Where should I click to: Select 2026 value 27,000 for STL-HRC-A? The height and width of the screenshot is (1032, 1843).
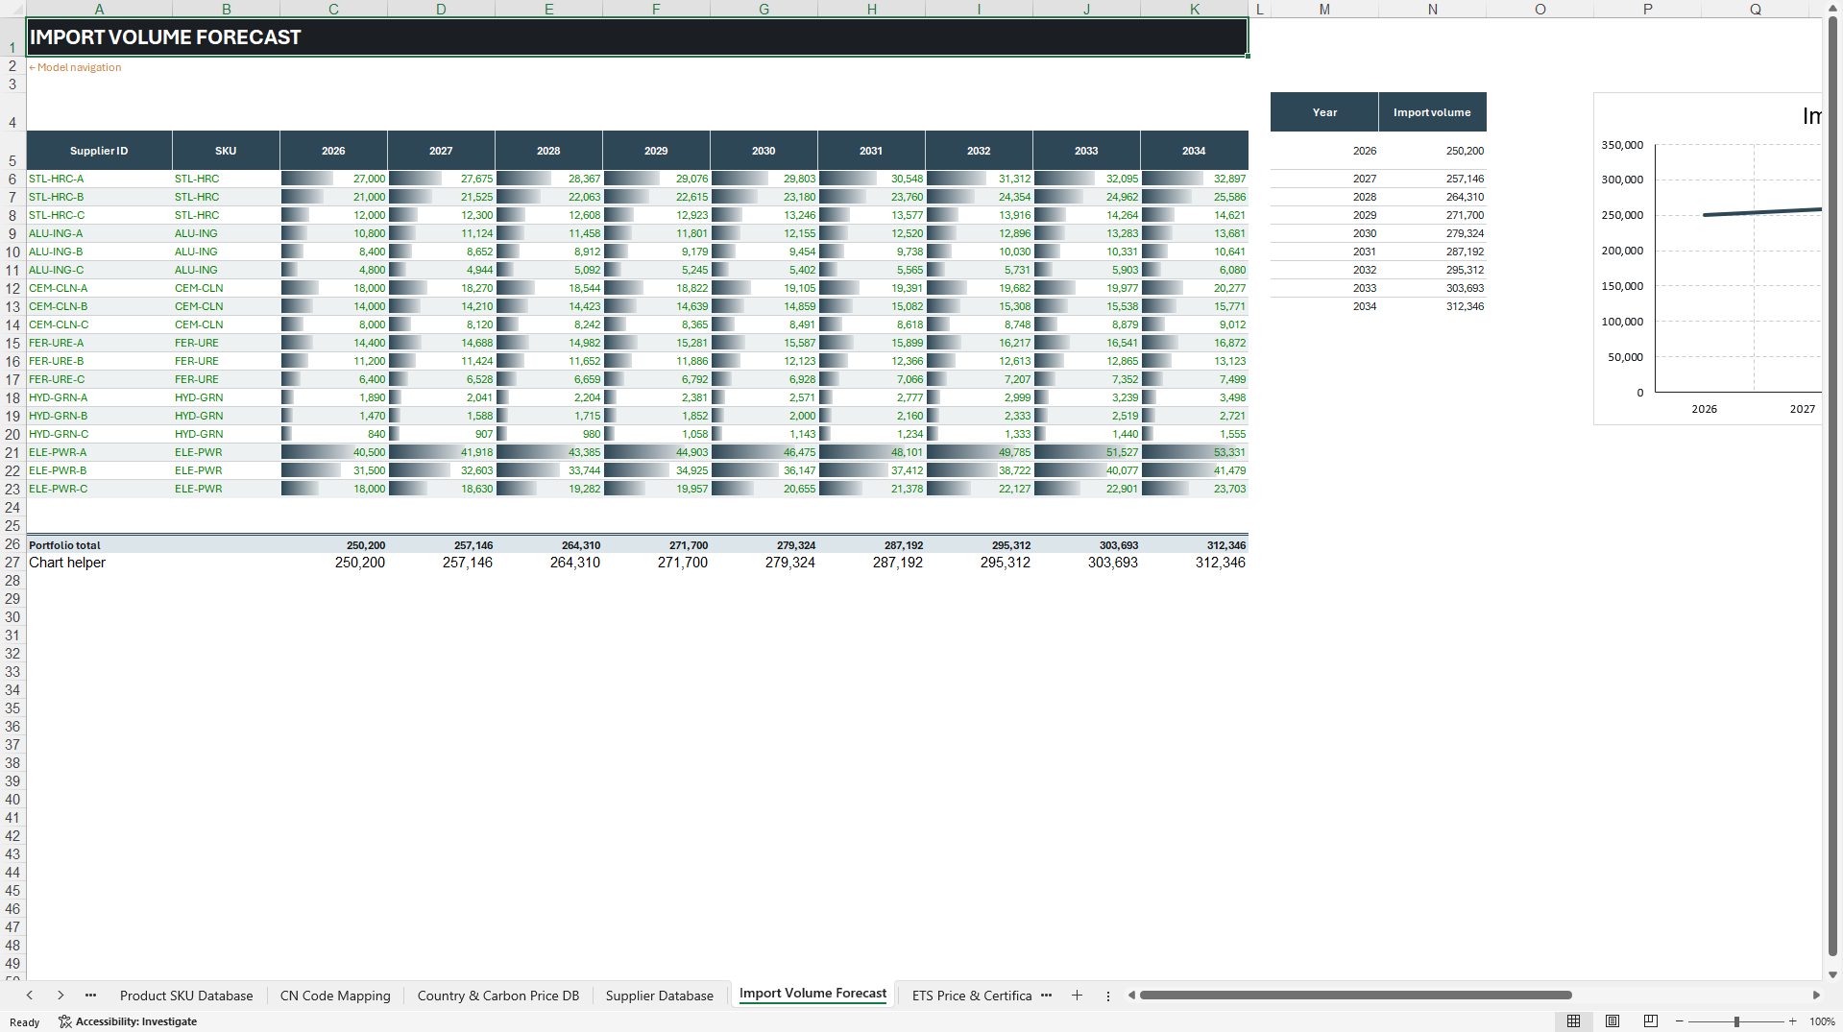(333, 179)
